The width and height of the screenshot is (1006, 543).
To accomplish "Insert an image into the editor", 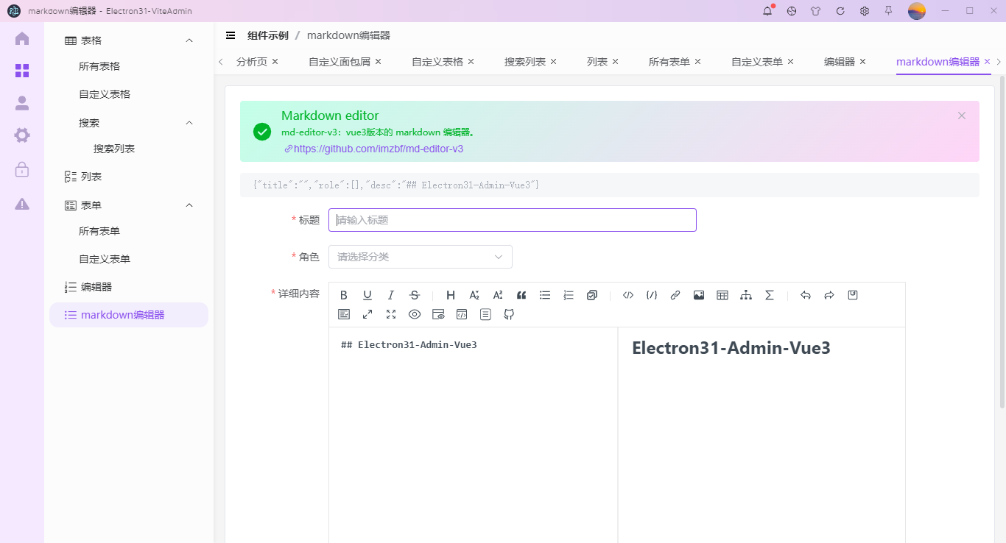I will tap(698, 295).
